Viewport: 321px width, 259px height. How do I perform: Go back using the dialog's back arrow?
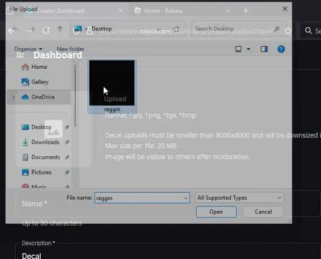point(13,30)
